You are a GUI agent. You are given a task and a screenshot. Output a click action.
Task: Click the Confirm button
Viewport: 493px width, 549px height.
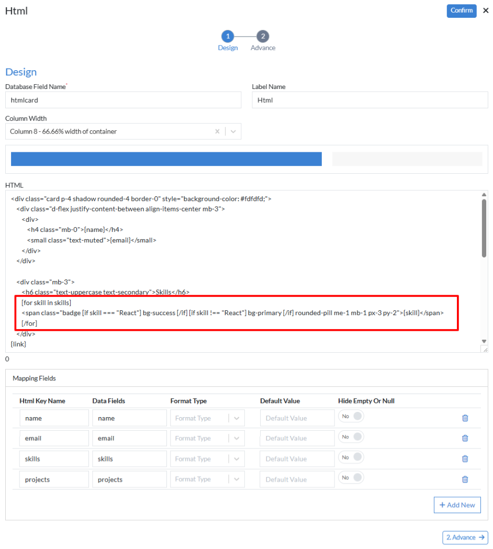[x=461, y=10]
